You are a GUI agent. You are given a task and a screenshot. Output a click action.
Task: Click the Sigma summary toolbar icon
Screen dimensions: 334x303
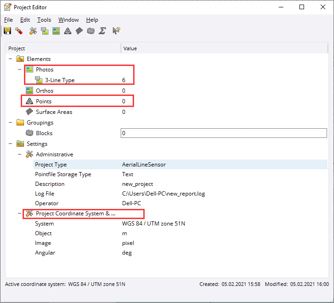(103, 31)
